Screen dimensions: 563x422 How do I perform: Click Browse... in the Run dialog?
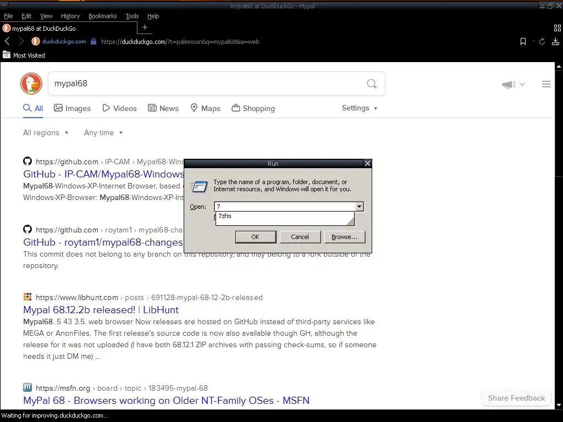[x=344, y=237]
